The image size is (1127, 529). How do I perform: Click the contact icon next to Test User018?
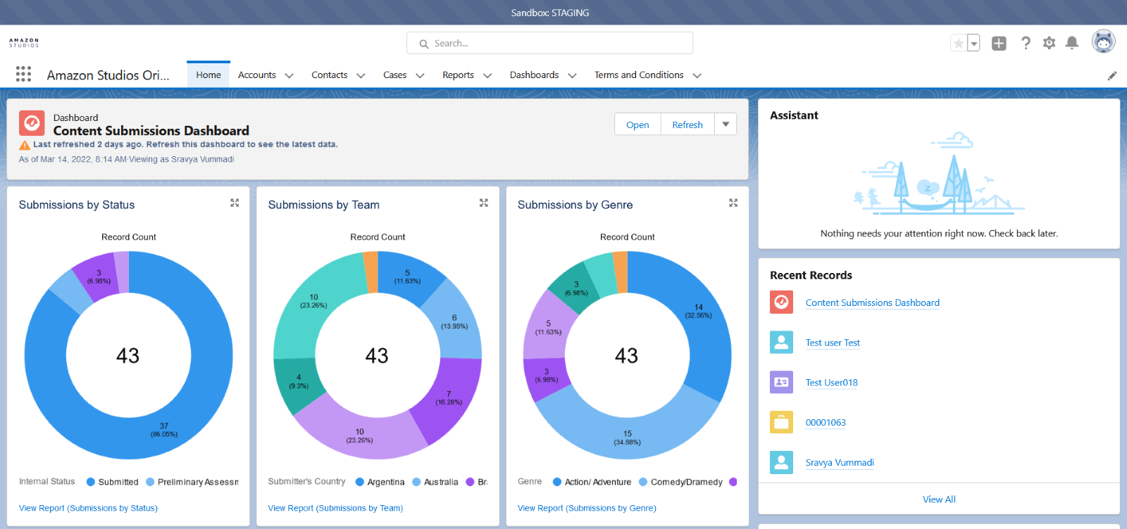(781, 382)
